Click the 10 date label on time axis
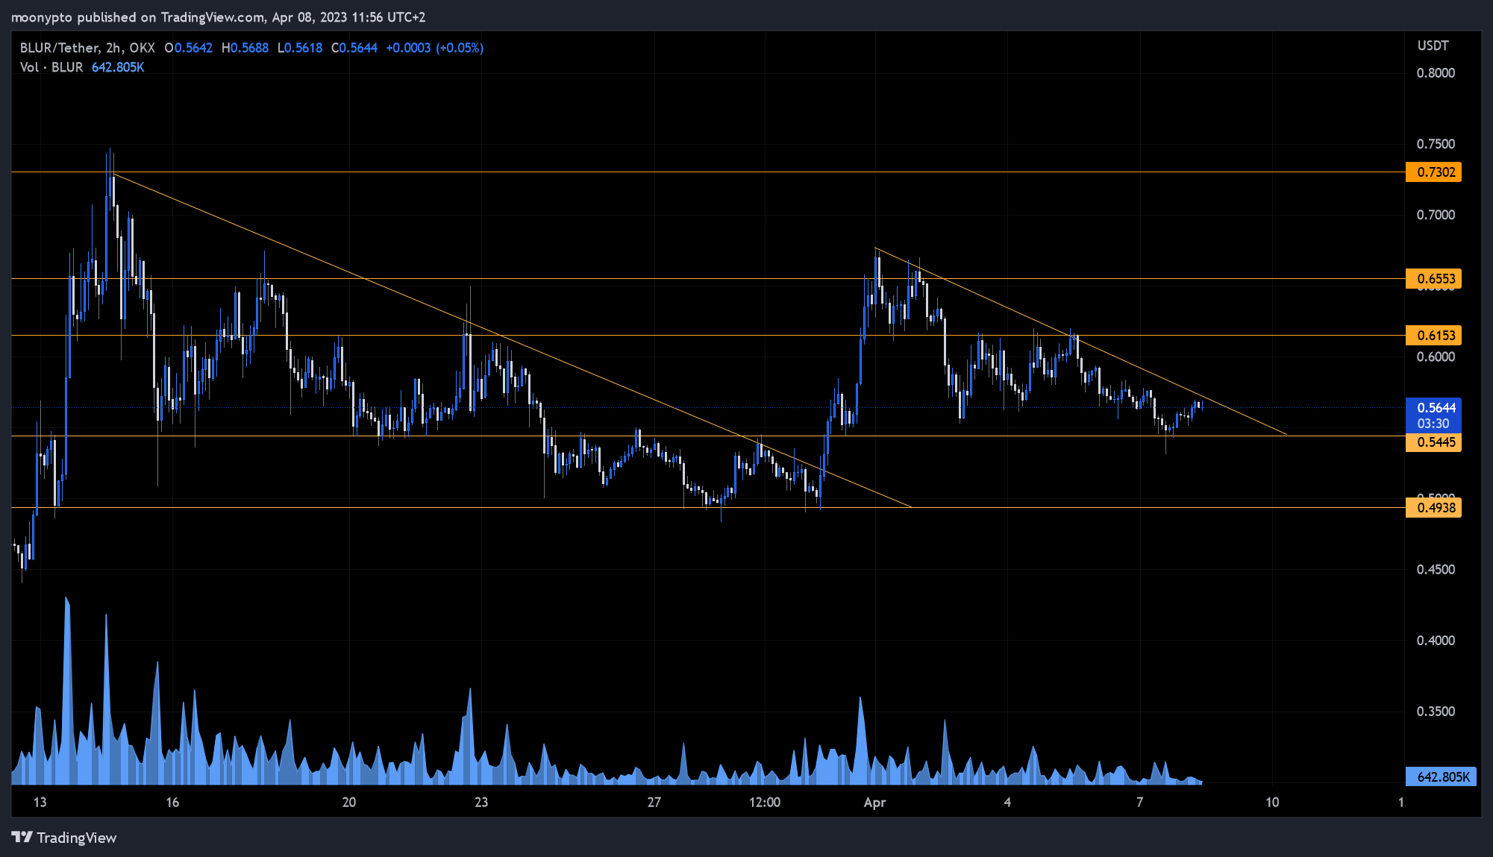This screenshot has width=1493, height=857. coord(1272,803)
